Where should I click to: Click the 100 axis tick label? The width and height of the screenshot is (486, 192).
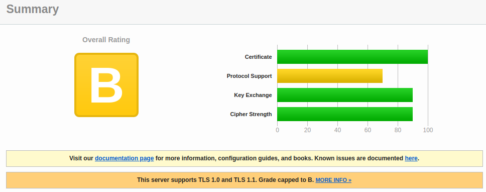(x=428, y=130)
